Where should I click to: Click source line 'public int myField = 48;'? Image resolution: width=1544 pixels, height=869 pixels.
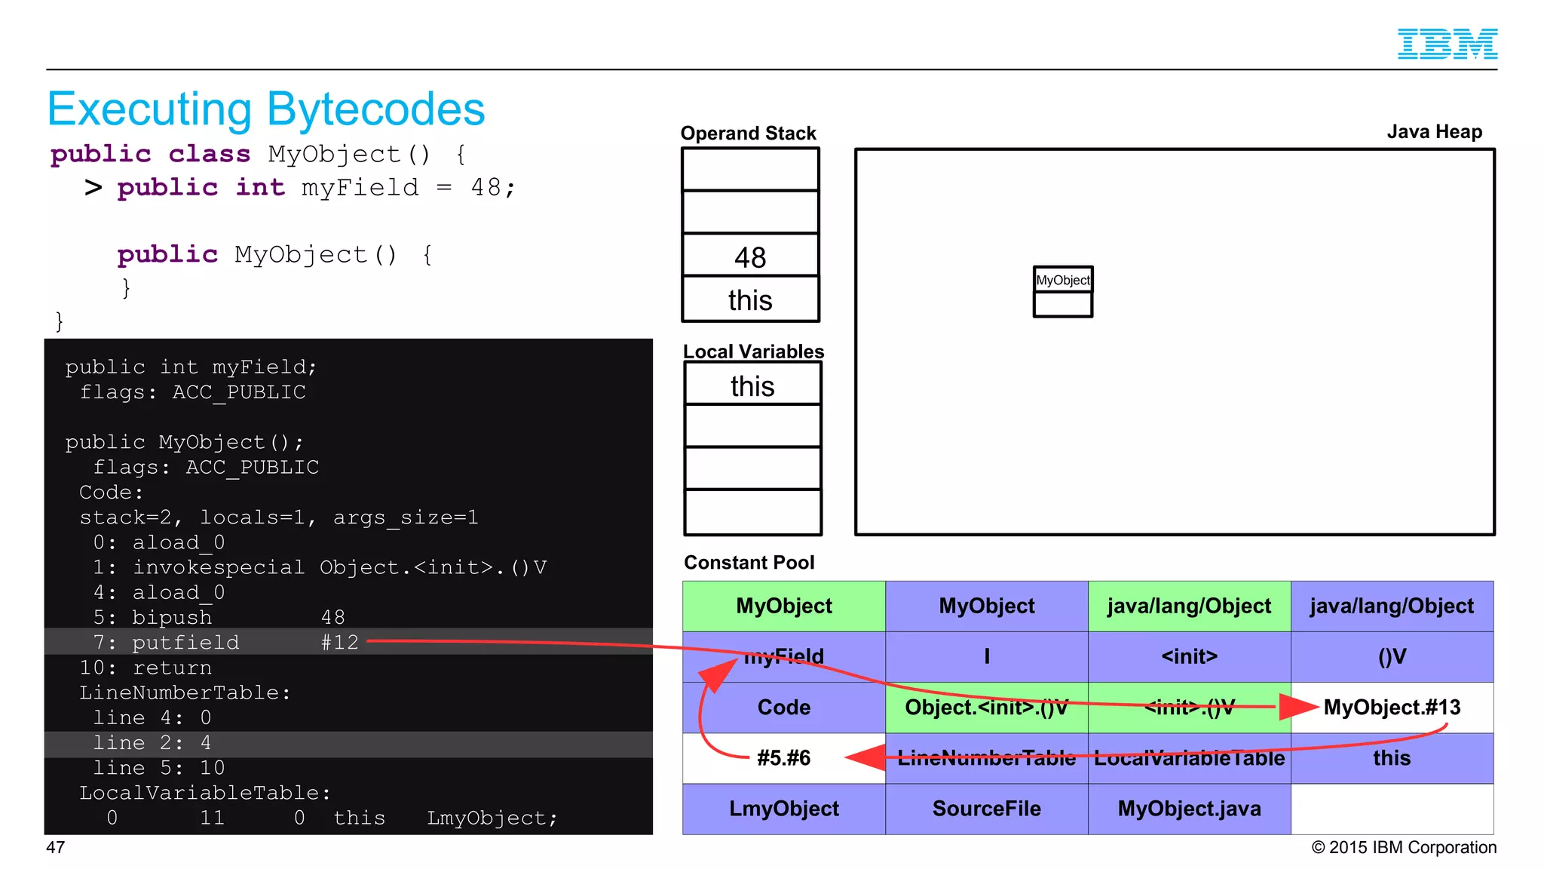[317, 187]
